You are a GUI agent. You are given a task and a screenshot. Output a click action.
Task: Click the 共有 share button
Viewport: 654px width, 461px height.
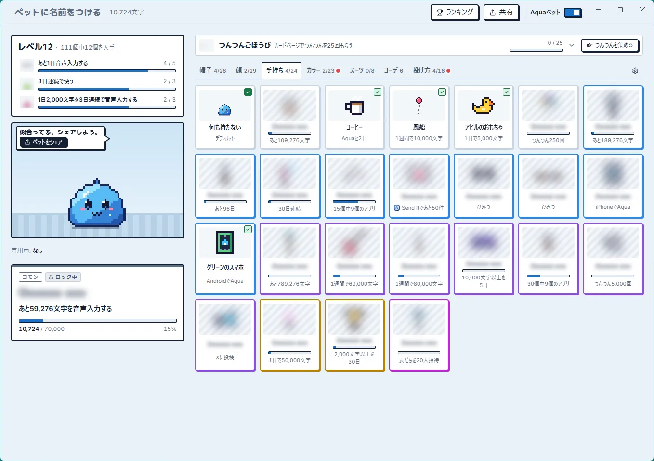click(501, 13)
